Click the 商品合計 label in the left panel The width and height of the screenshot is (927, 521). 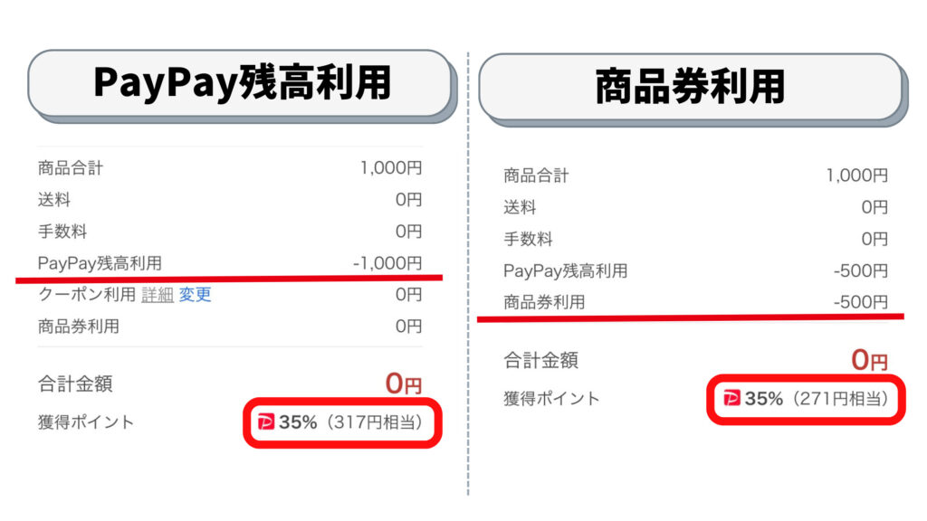(71, 167)
